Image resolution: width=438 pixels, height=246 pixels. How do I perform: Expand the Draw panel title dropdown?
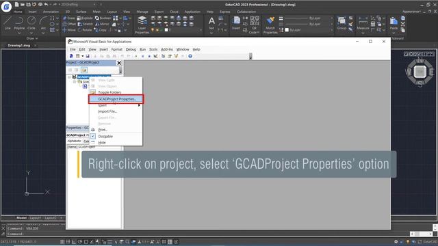point(32,38)
